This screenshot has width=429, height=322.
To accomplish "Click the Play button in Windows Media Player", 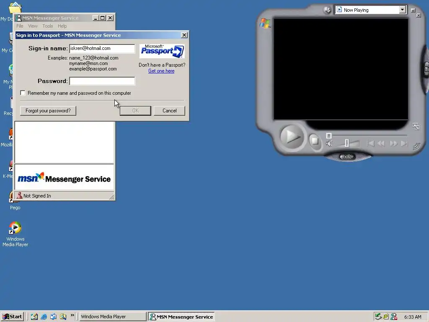I will [292, 137].
